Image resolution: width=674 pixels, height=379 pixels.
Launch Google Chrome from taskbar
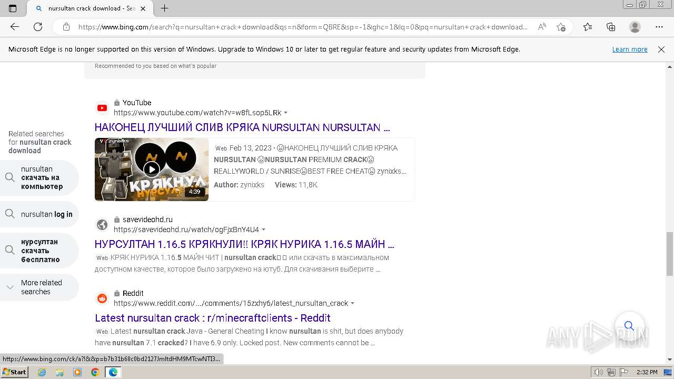95,372
